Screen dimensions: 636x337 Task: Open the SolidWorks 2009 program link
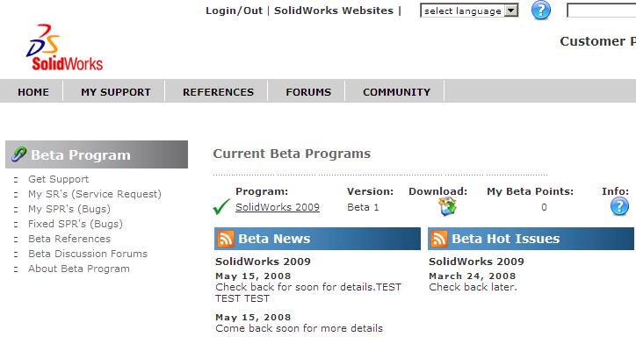click(278, 207)
